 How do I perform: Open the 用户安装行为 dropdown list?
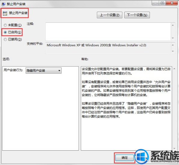(44, 71)
